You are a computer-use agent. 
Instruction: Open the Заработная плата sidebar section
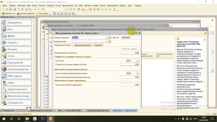(17, 89)
